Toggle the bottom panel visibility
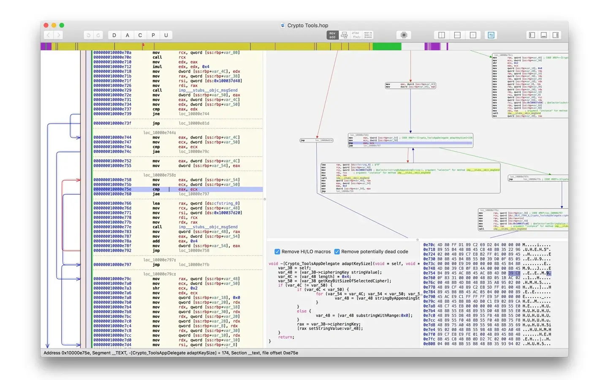The height and width of the screenshot is (380, 608). (x=544, y=35)
